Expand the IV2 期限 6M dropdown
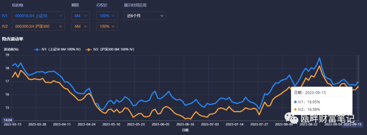This screenshot has height=135, width=367. [81, 26]
